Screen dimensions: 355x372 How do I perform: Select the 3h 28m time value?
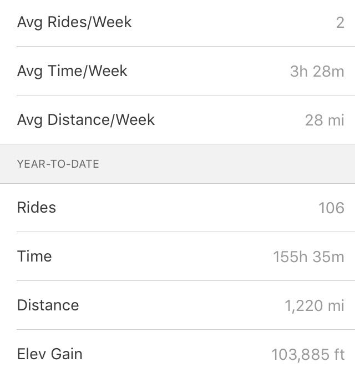point(317,72)
